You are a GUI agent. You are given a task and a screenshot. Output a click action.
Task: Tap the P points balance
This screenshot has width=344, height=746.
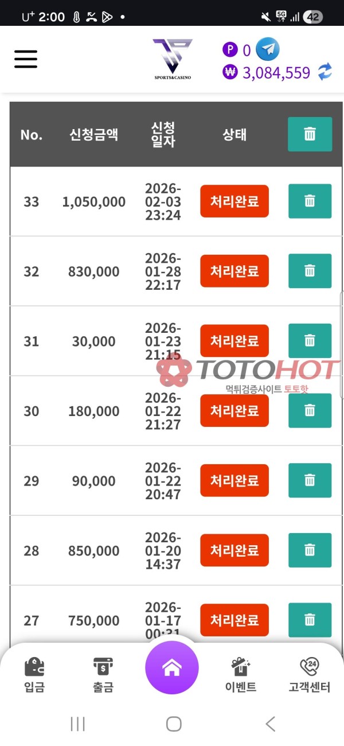click(237, 50)
